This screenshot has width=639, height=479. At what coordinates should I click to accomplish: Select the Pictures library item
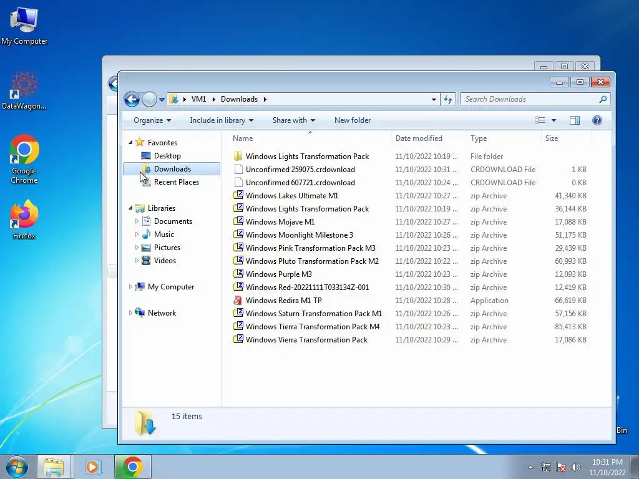tap(167, 247)
